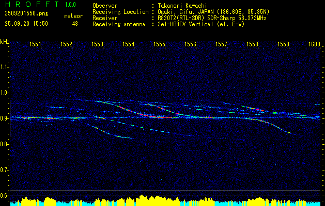Click the version number 1.0.0
The image size is (325, 206).
point(70,5)
